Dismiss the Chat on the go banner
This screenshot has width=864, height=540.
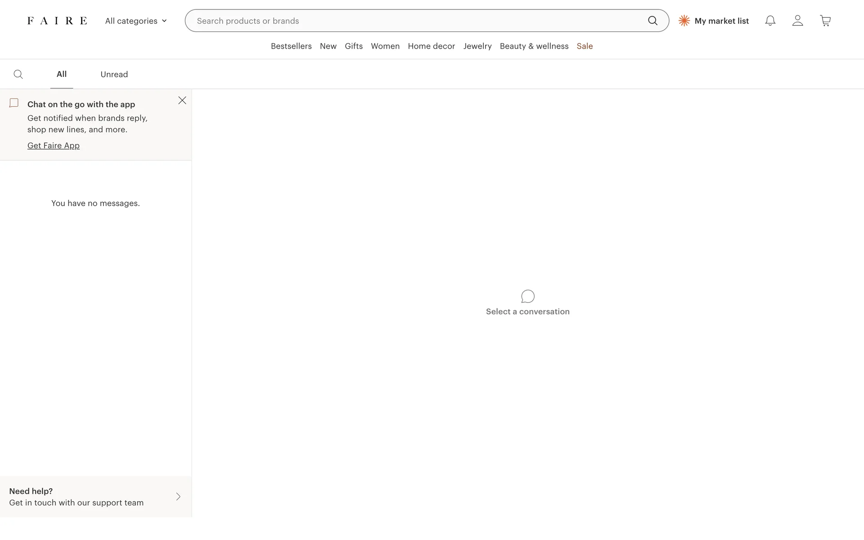182,100
